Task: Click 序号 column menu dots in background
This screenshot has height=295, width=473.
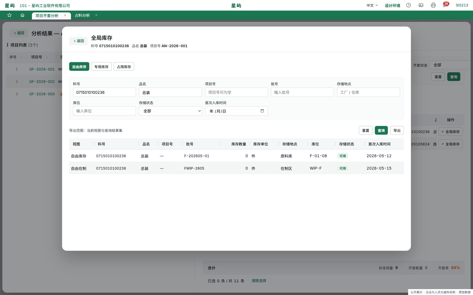Action: (21, 57)
